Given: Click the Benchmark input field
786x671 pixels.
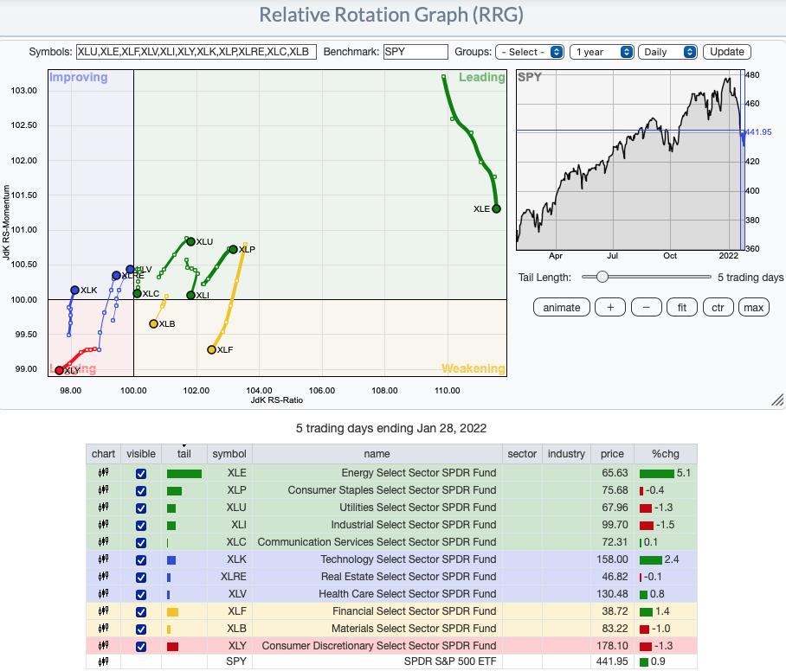Looking at the screenshot, I should point(416,52).
